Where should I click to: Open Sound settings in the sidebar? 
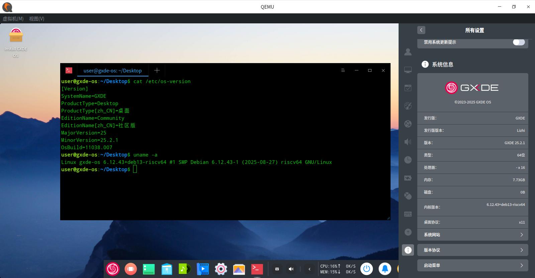[x=408, y=142]
